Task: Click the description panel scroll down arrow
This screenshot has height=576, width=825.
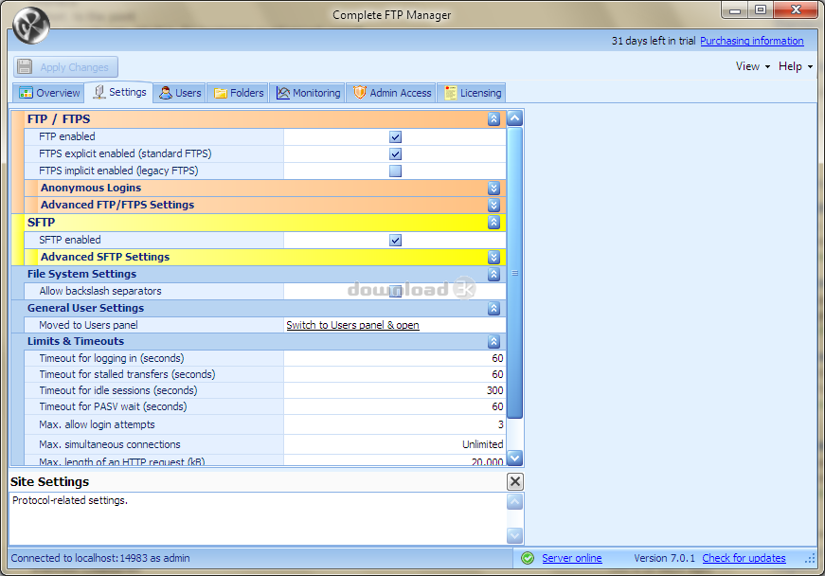Action: click(x=515, y=535)
